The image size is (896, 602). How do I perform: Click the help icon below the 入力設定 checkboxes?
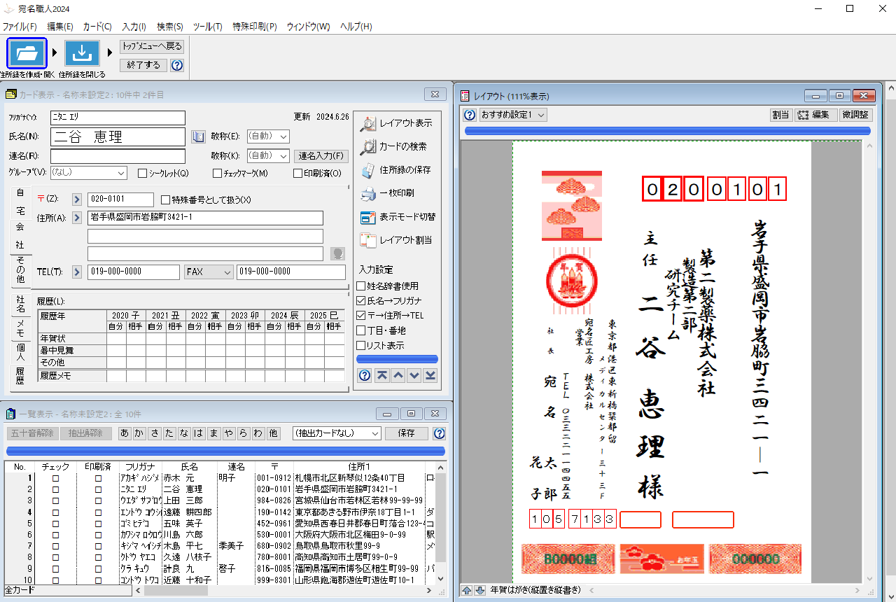(x=365, y=375)
